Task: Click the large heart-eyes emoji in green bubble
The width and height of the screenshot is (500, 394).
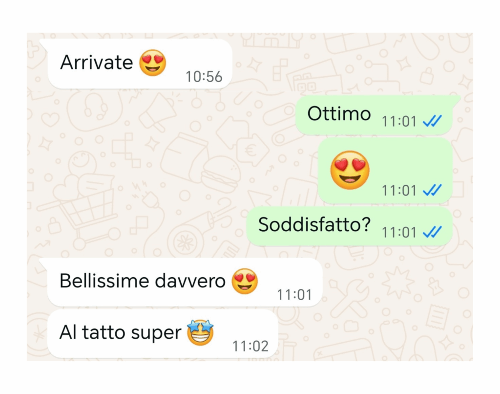Action: coord(350,170)
